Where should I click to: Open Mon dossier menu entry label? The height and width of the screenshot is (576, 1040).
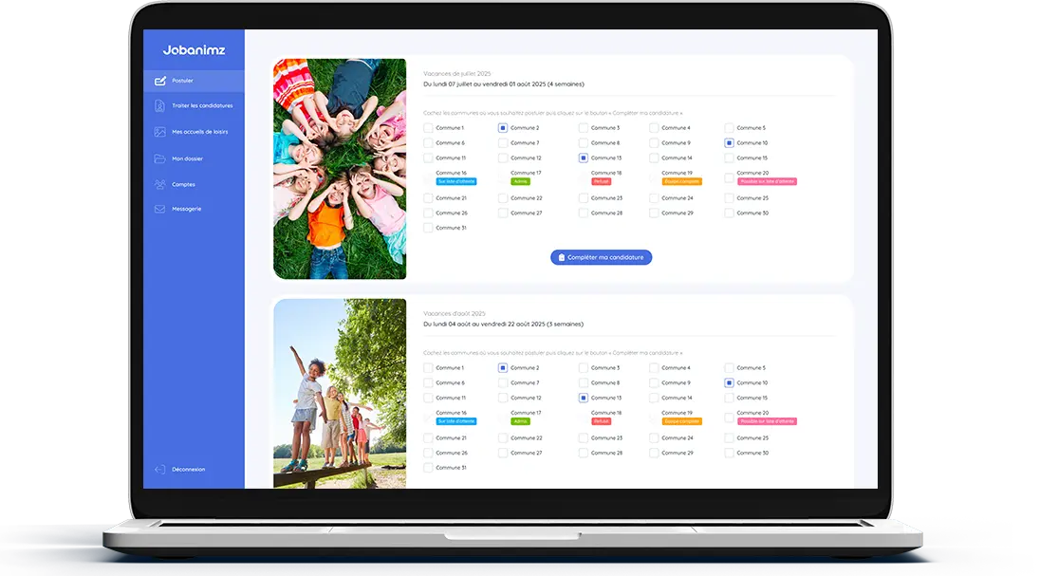pos(187,158)
